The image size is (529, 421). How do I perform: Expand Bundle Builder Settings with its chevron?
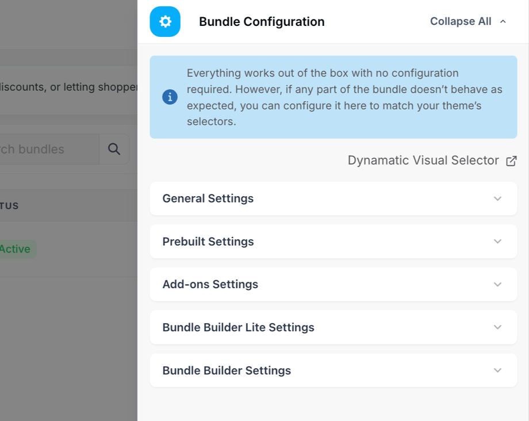pyautogui.click(x=497, y=370)
